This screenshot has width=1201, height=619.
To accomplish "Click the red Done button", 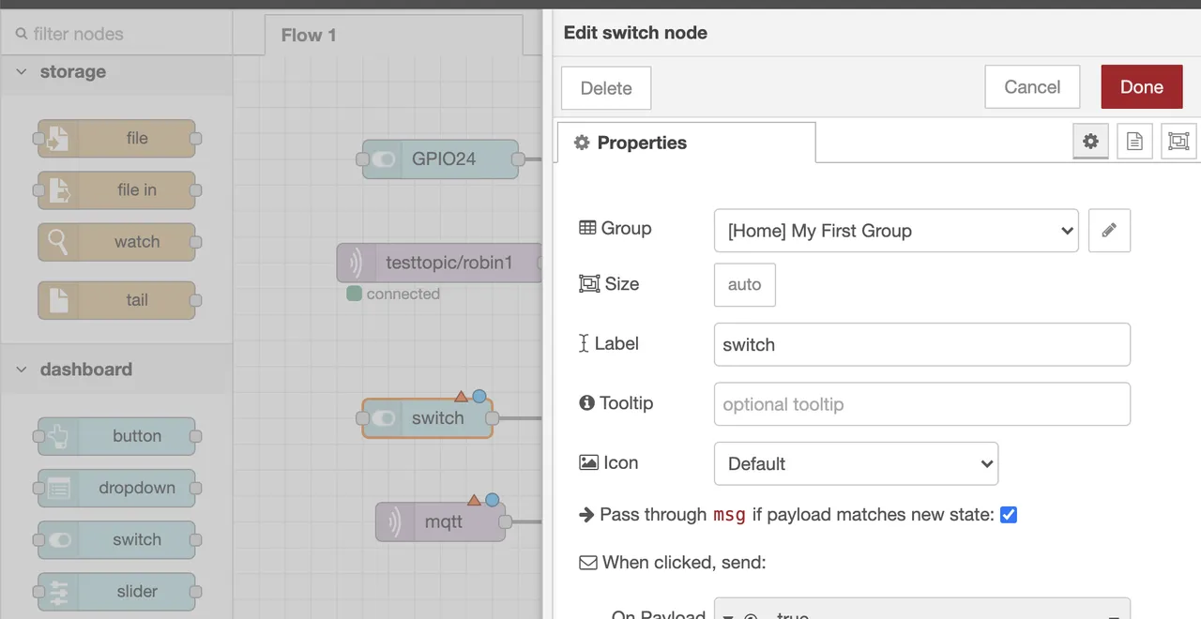I will pos(1141,87).
